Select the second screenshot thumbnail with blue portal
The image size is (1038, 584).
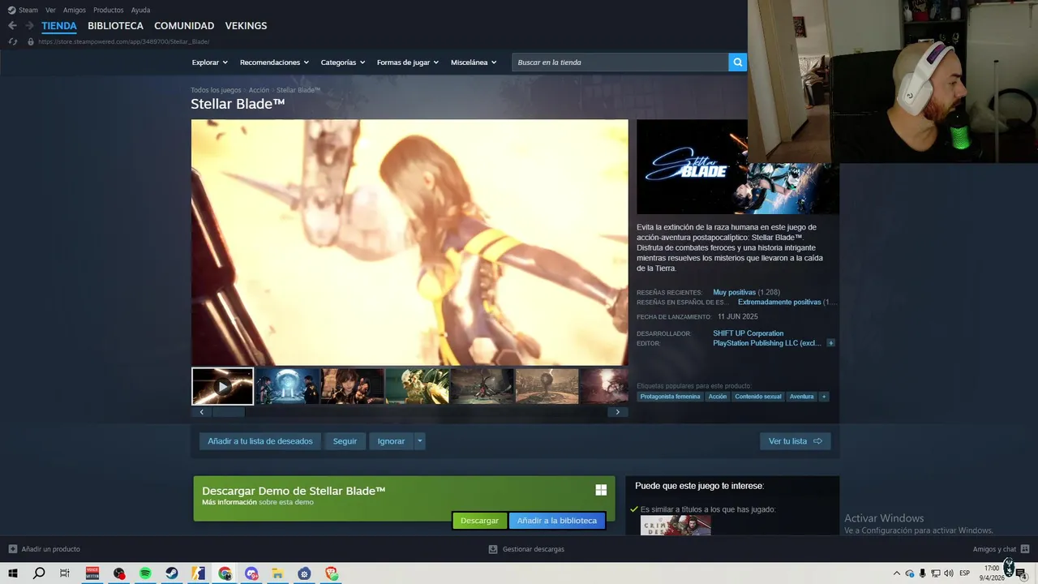(x=287, y=386)
